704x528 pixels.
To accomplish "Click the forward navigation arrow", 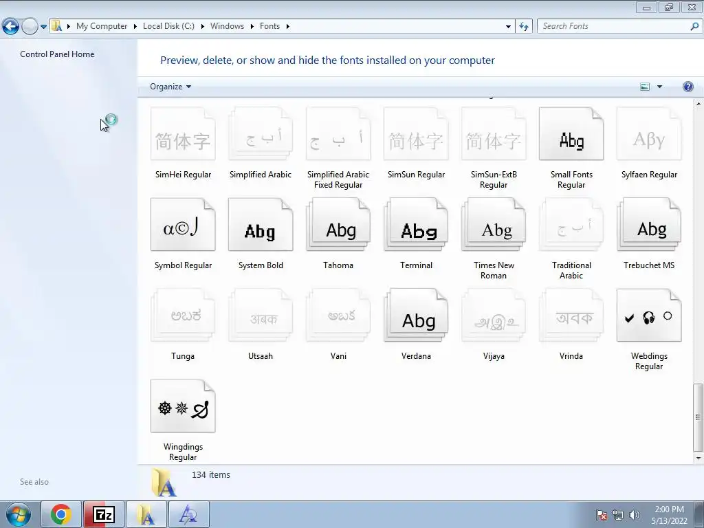I will click(30, 27).
